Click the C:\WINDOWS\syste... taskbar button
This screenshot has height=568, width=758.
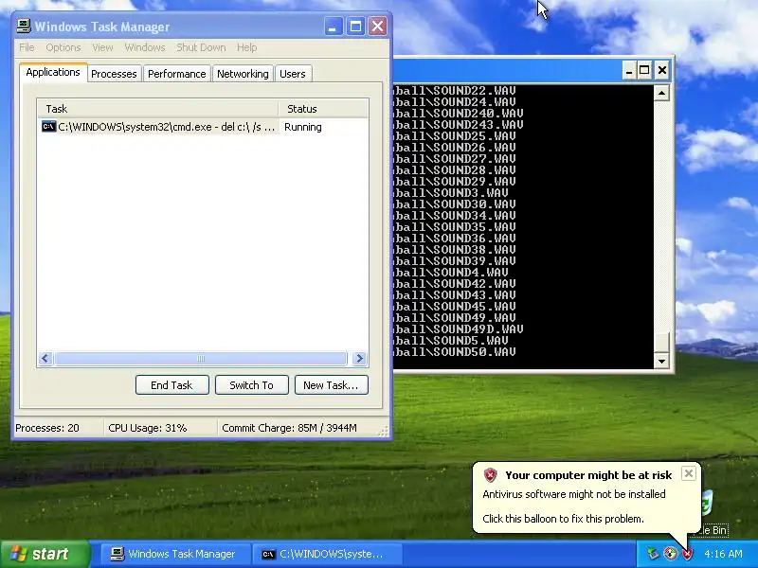click(x=327, y=554)
